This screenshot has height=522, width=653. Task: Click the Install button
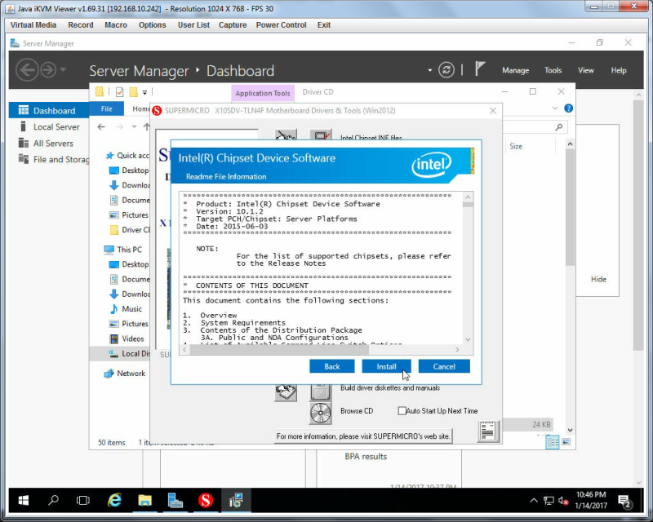coord(386,366)
